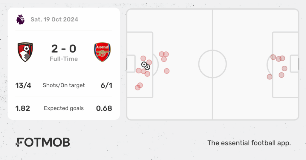Select the Shots/On target stat label
Image resolution: width=306 pixels, height=160 pixels.
(x=64, y=85)
